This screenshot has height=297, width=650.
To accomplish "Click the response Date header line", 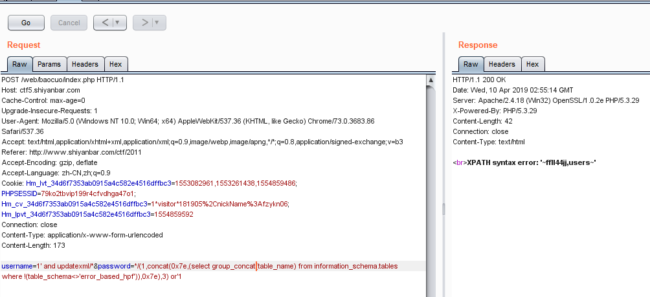I will pyautogui.click(x=513, y=90).
